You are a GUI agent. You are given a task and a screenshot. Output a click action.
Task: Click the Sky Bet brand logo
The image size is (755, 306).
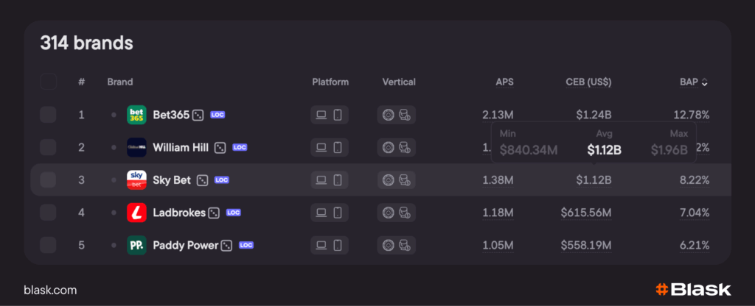[136, 179]
